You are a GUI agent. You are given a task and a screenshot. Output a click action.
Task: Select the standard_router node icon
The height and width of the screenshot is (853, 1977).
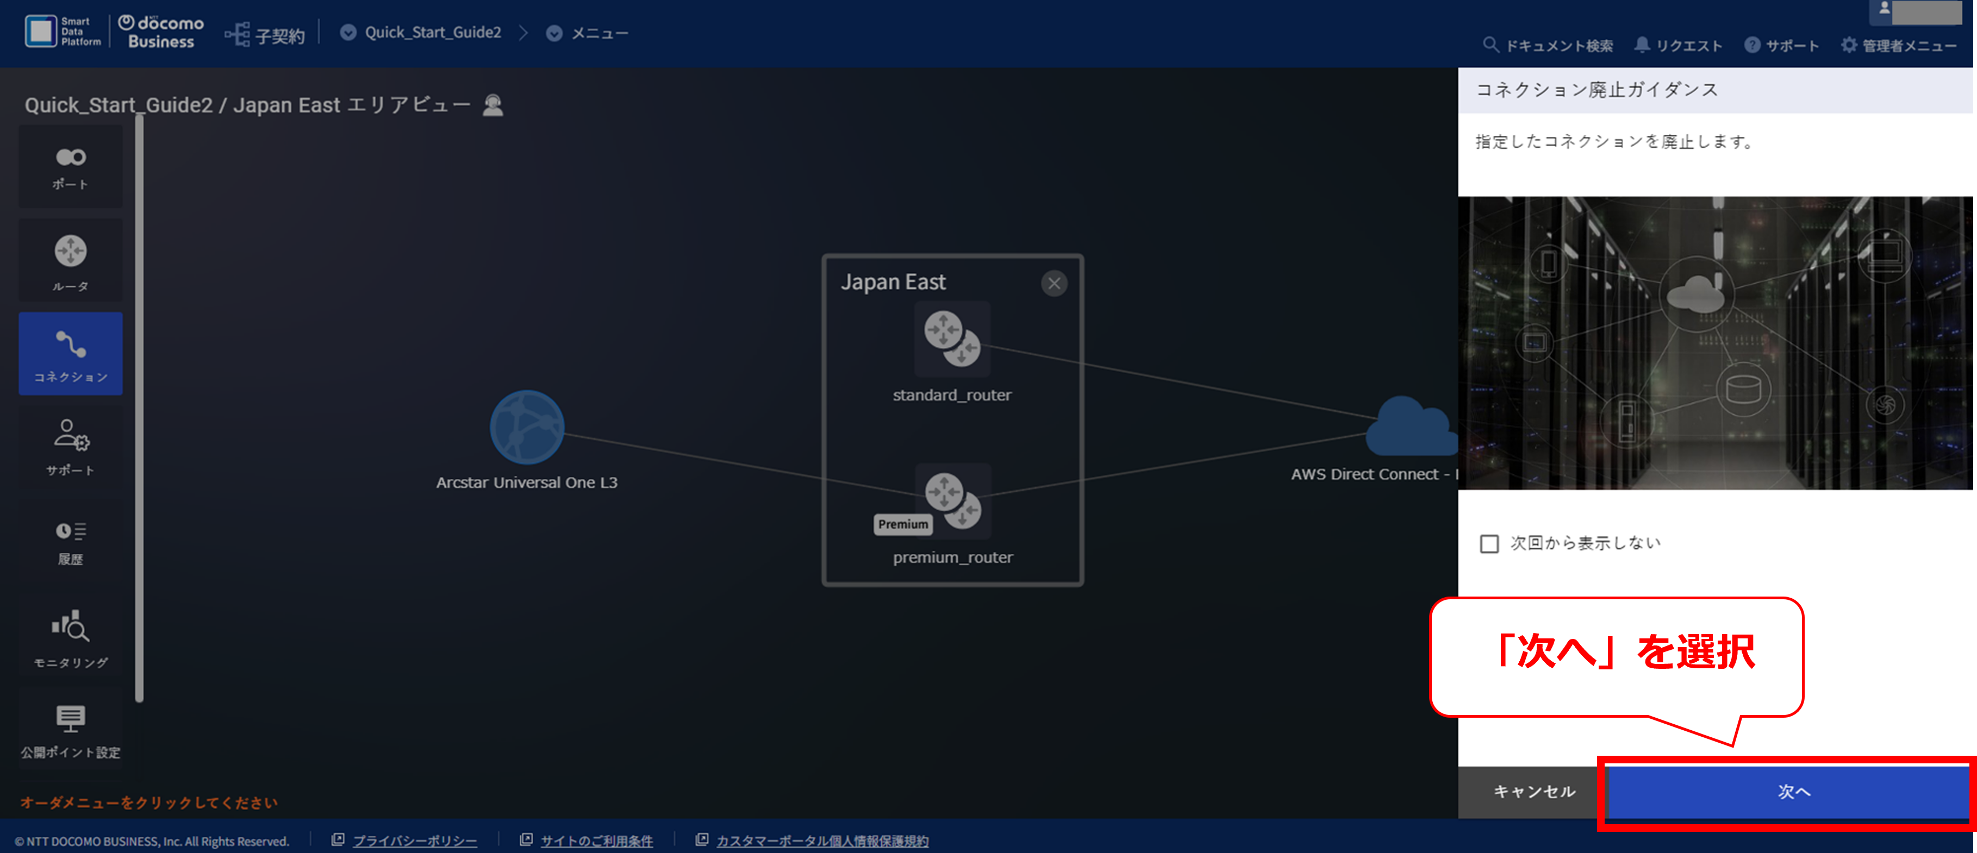(x=952, y=339)
